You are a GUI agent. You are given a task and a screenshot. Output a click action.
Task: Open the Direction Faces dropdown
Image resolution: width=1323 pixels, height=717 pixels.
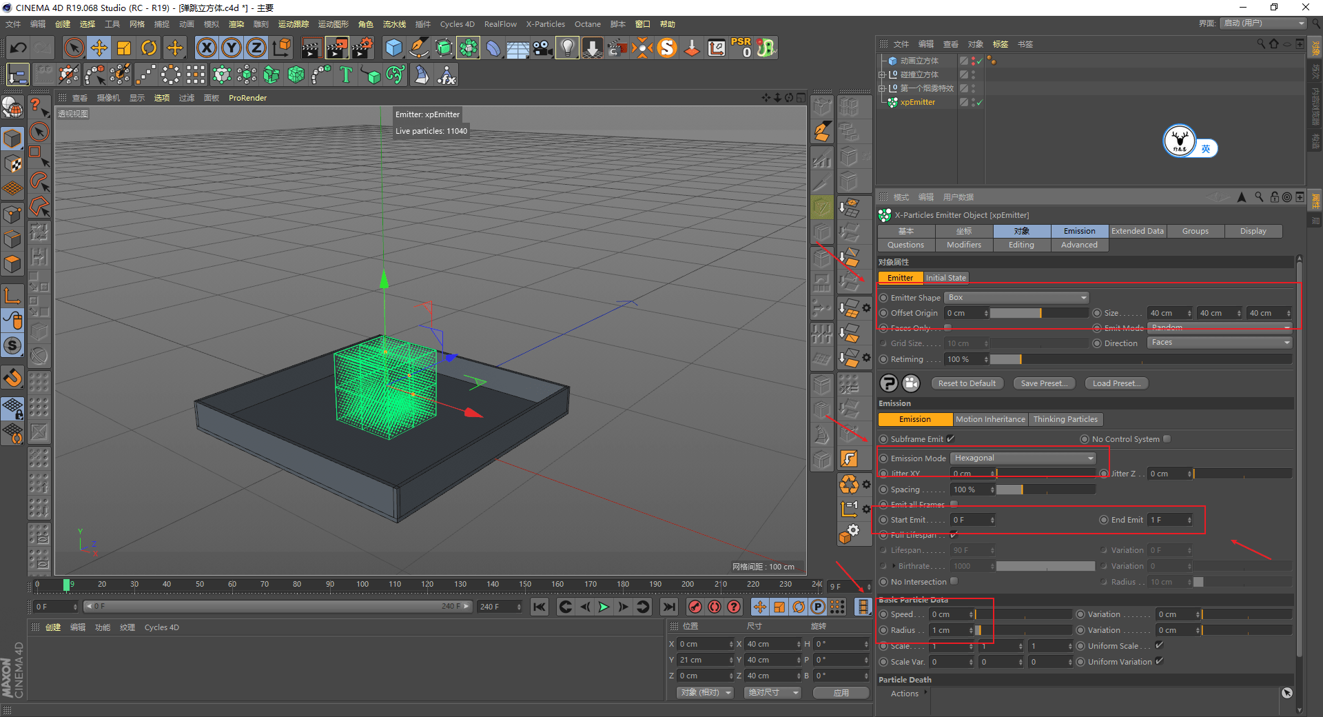click(x=1219, y=343)
